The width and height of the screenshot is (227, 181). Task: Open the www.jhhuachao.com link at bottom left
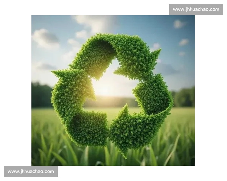[x=31, y=172]
